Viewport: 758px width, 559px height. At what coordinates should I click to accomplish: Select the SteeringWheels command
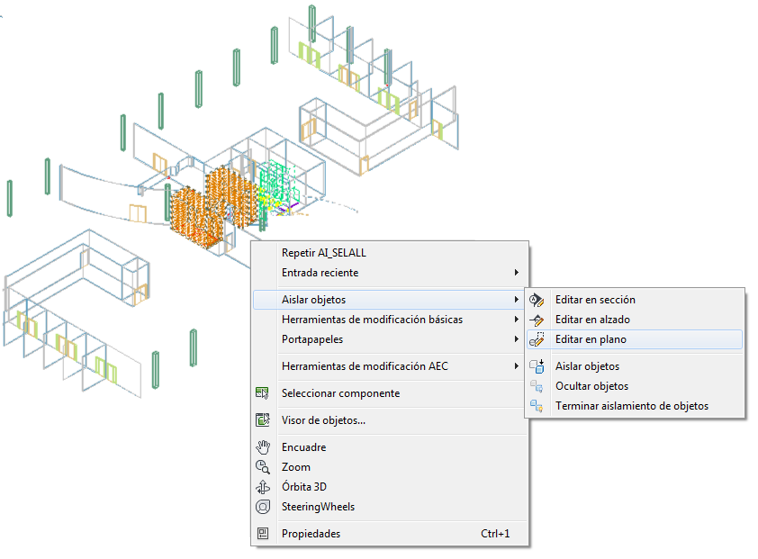(x=390, y=507)
